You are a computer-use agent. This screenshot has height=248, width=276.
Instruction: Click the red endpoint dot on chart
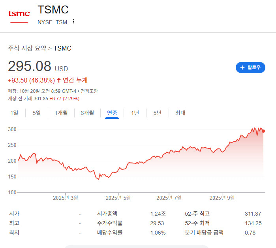(263, 131)
